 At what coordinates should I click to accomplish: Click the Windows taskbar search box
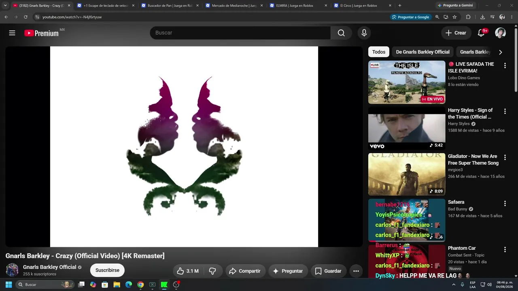pos(45,285)
